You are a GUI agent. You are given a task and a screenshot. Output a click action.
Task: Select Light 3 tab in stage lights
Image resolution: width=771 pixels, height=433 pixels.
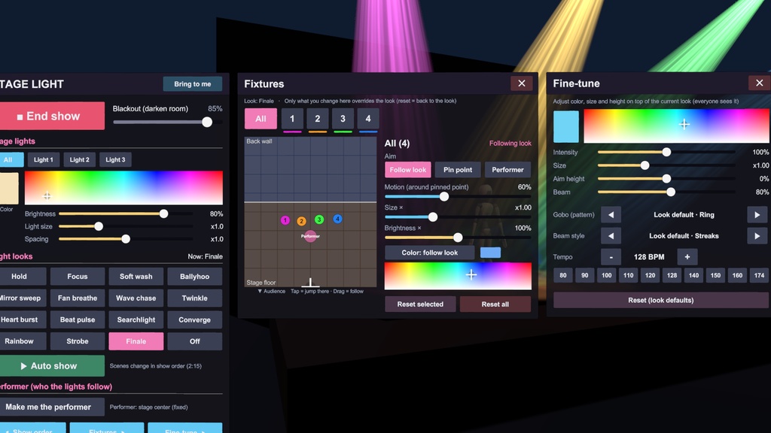[115, 159]
